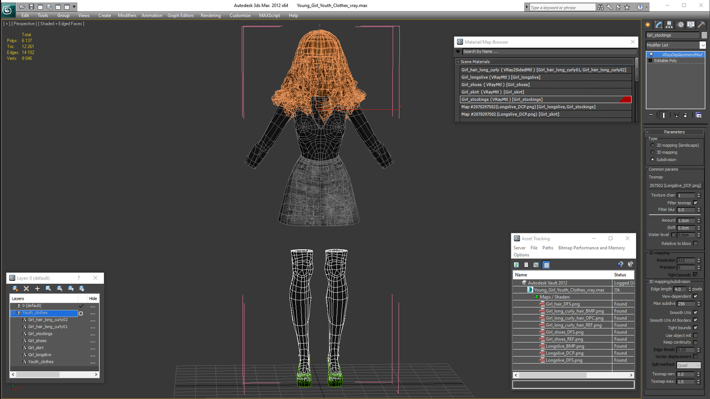Switch to the Hierarchy panel
The image size is (710, 399).
click(669, 24)
